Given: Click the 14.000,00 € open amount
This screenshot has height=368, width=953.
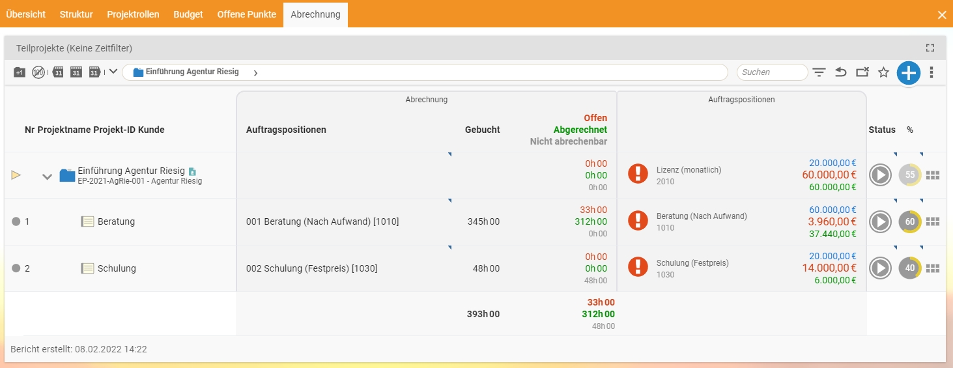Looking at the screenshot, I should pos(829,268).
